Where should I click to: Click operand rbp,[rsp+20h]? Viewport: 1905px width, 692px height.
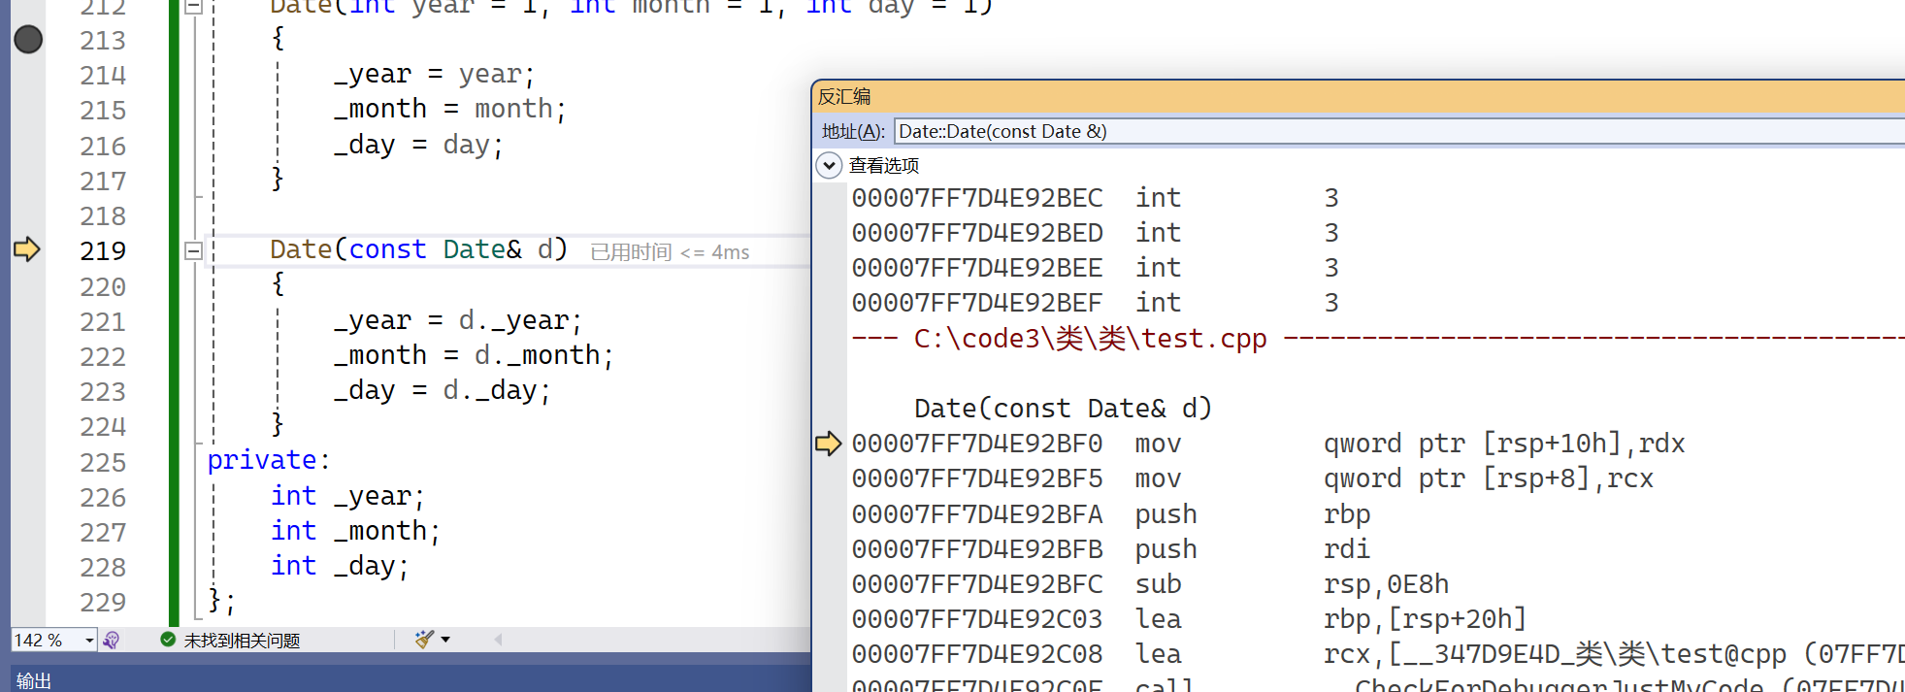pos(1425,619)
